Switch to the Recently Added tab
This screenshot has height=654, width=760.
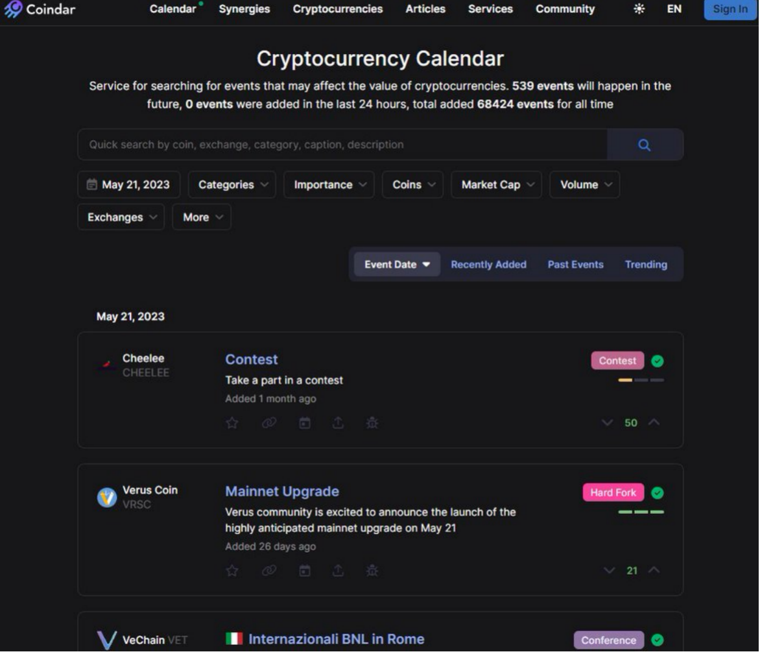[488, 265]
